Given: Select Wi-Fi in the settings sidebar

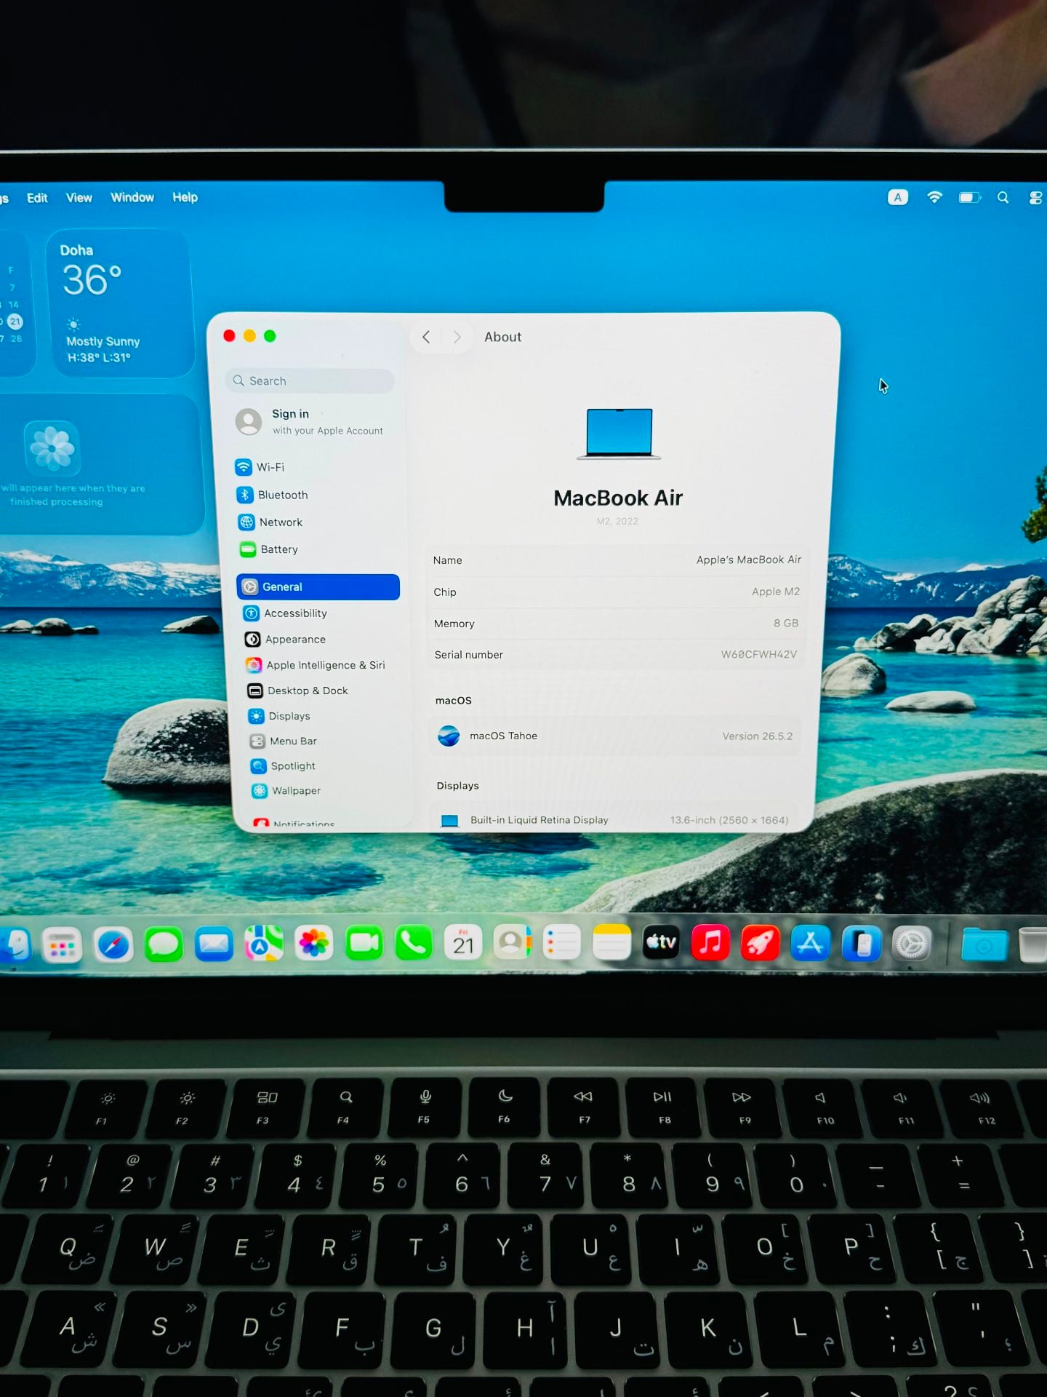Looking at the screenshot, I should [315, 467].
